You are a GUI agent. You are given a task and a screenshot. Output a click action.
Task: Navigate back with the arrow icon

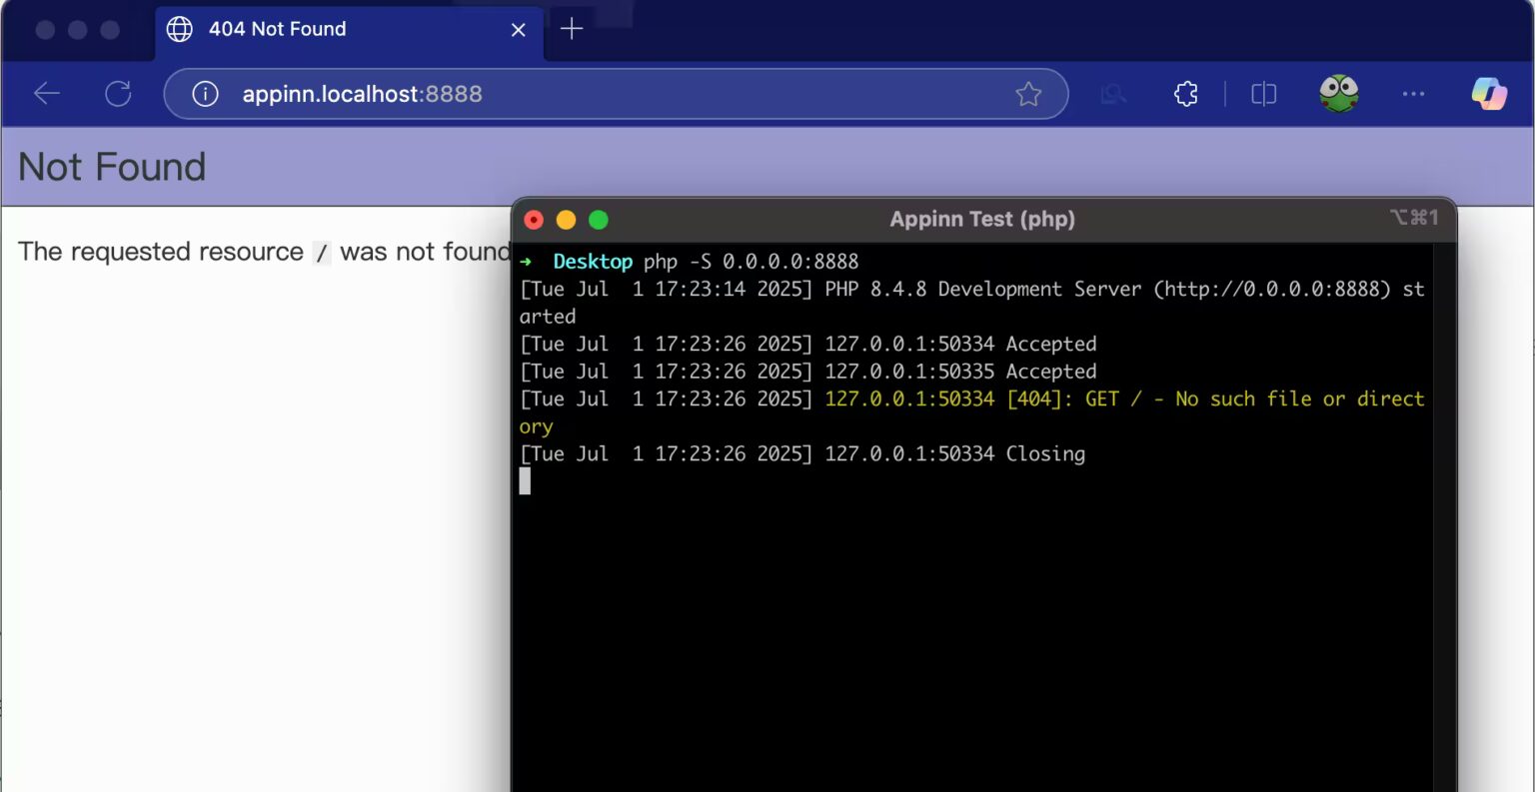46,93
